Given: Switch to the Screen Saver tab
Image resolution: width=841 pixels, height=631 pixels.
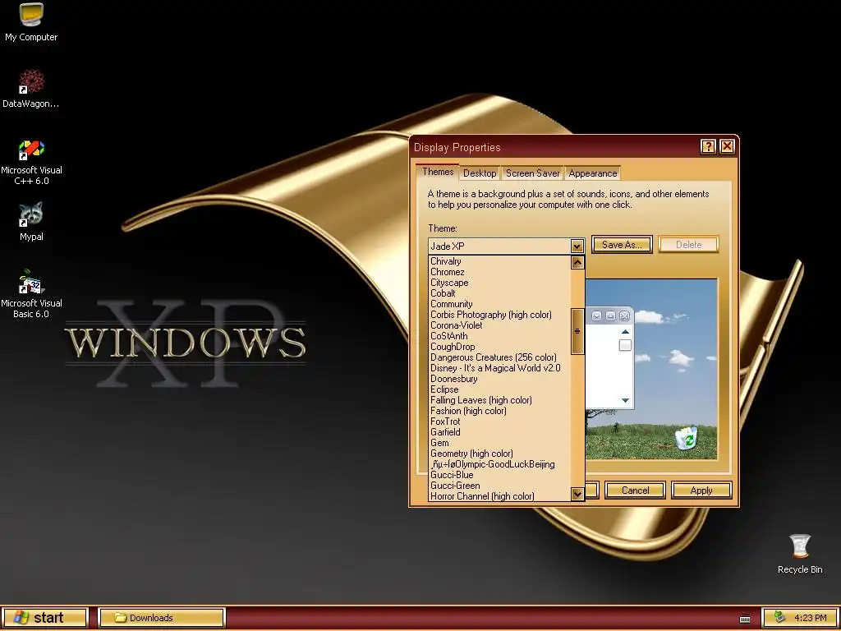Looking at the screenshot, I should pos(532,173).
